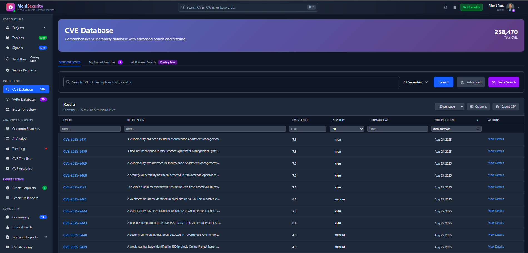Open the notifications bell icon
The image size is (528, 253).
(x=445, y=8)
